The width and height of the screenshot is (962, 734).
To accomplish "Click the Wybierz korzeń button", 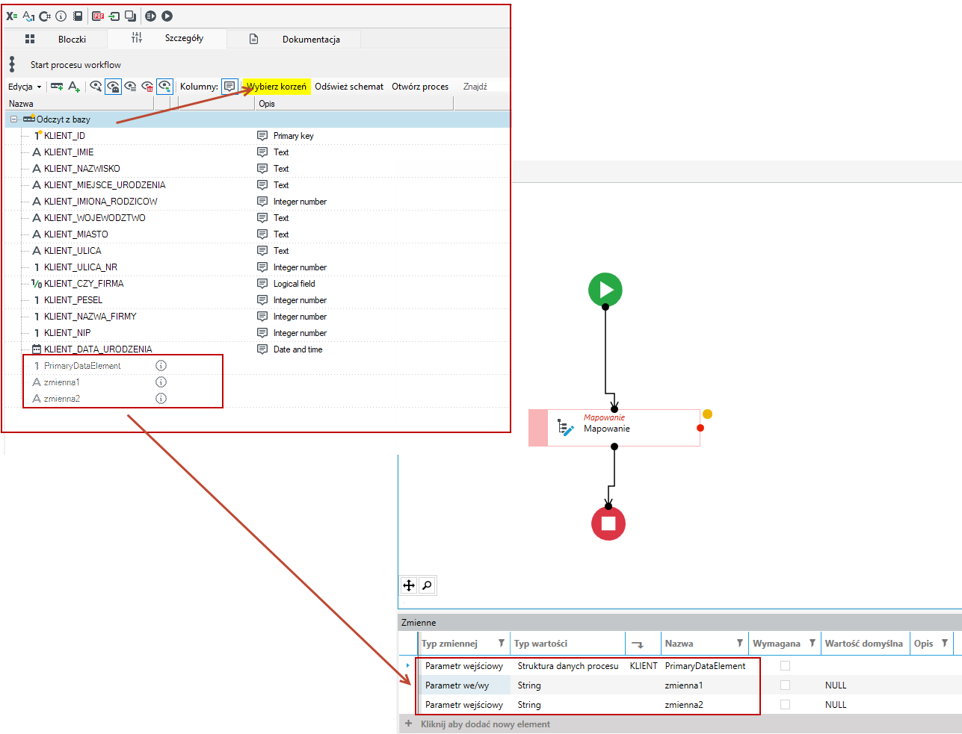I will tap(277, 87).
